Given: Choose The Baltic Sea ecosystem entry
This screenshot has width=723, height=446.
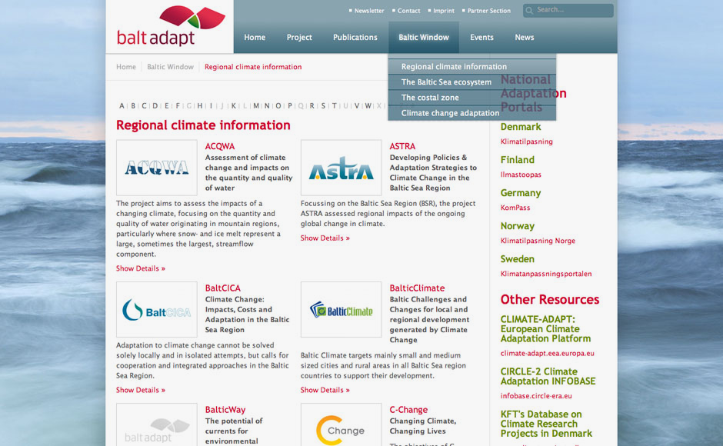Looking at the screenshot, I should 446,82.
